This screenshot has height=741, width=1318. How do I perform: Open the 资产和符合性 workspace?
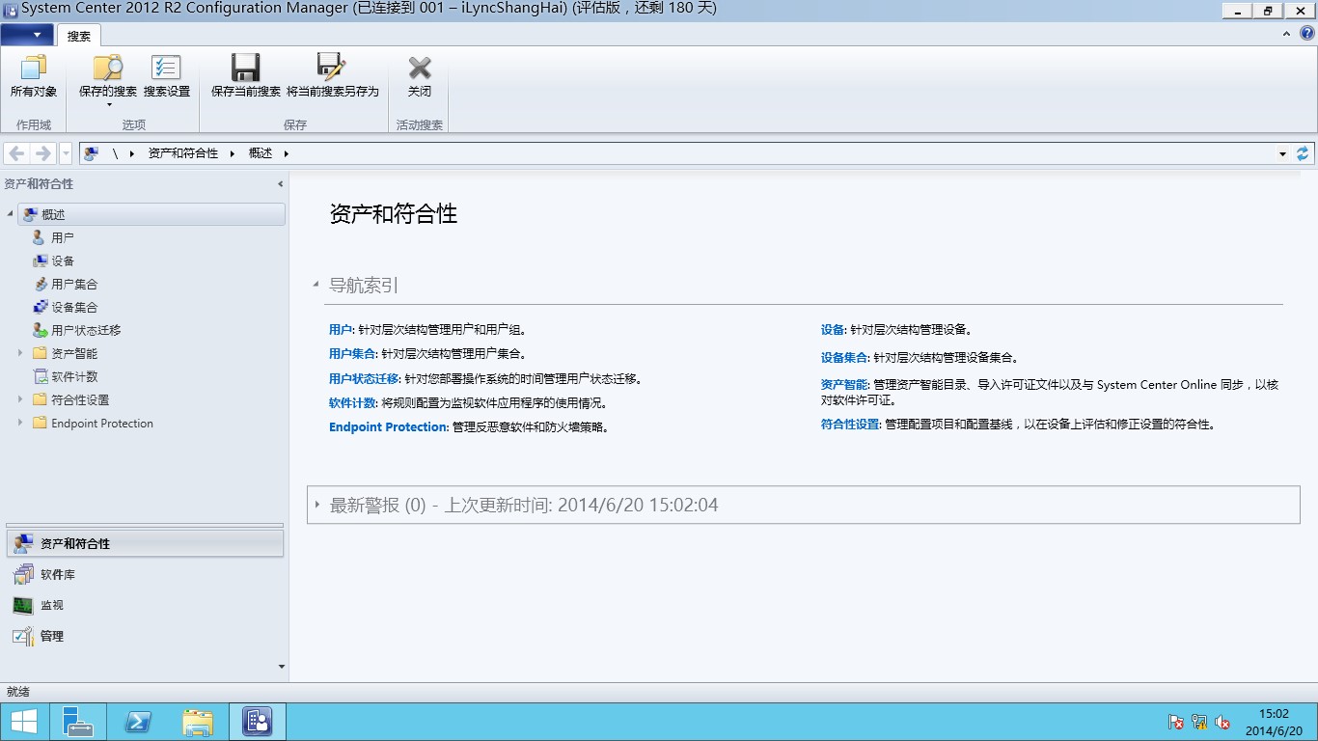coord(146,543)
